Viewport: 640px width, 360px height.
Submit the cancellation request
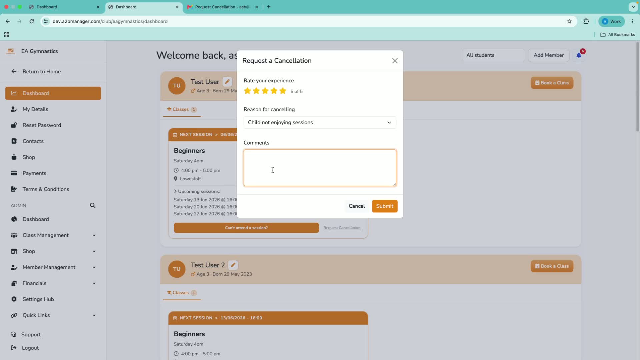385,206
